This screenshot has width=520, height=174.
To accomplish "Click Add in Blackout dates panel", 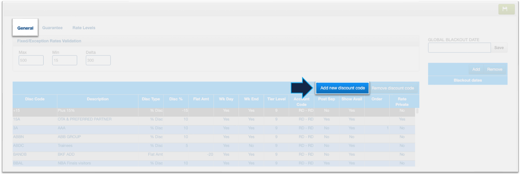I will point(476,69).
